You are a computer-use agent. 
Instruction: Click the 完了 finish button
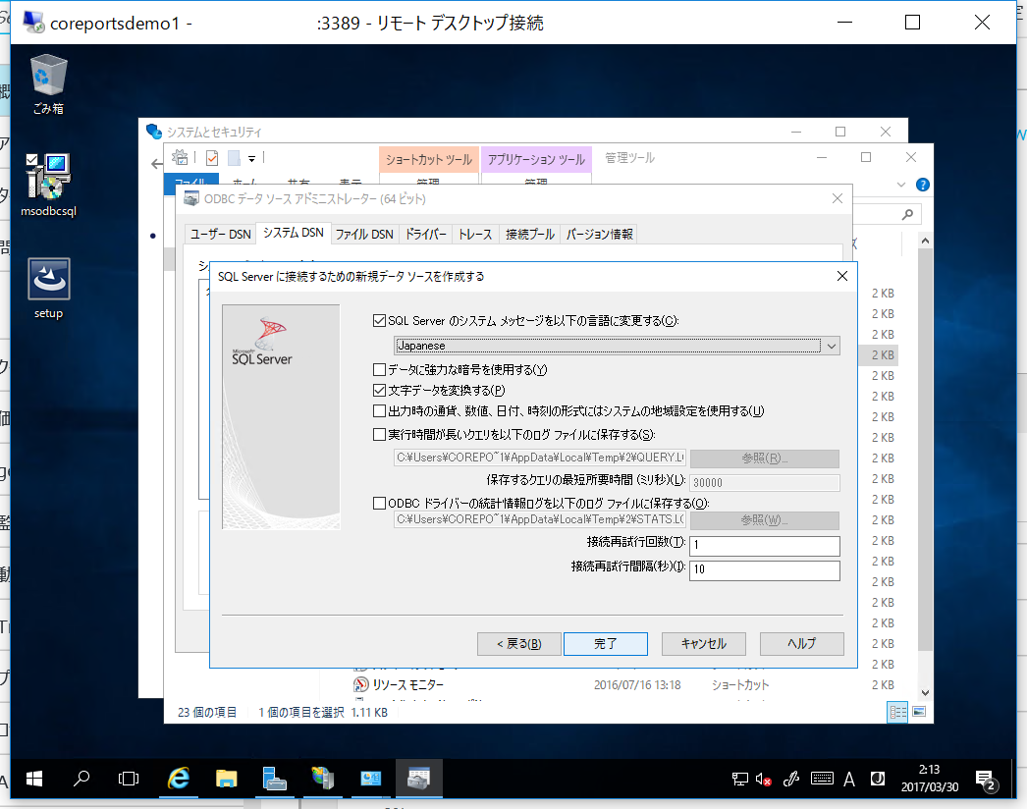click(x=605, y=644)
